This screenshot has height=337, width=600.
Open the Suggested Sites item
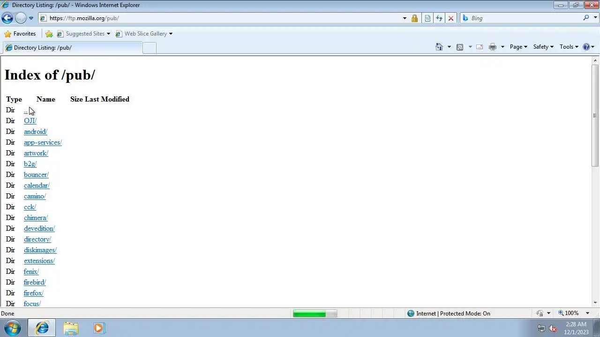pyautogui.click(x=83, y=34)
